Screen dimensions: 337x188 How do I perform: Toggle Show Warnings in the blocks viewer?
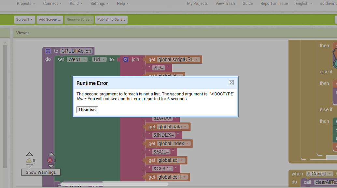click(x=40, y=172)
